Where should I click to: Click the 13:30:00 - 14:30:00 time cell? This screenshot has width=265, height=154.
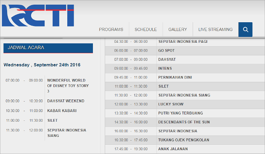pos(131,113)
